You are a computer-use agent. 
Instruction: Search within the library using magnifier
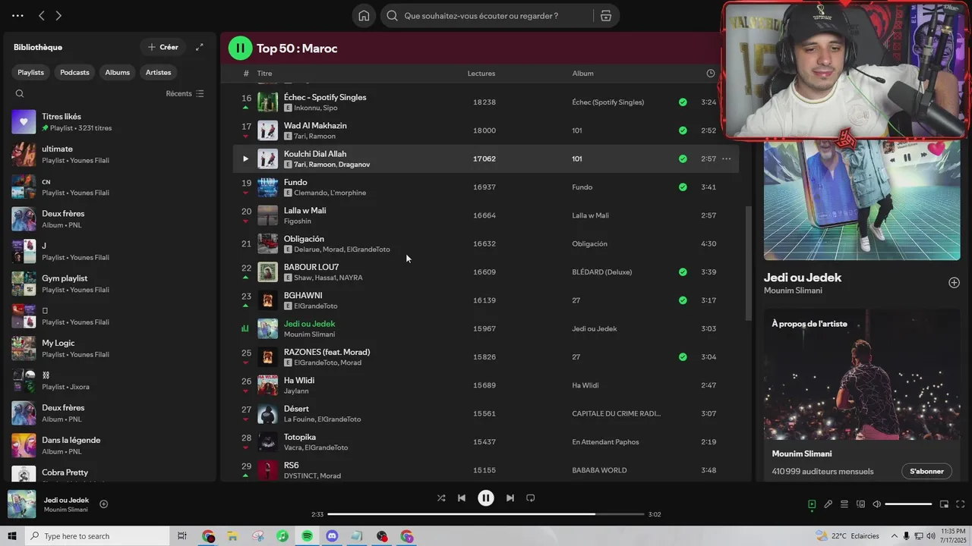coord(20,94)
